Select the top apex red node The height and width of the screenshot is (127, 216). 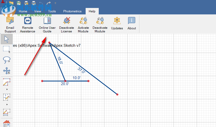point(49,43)
